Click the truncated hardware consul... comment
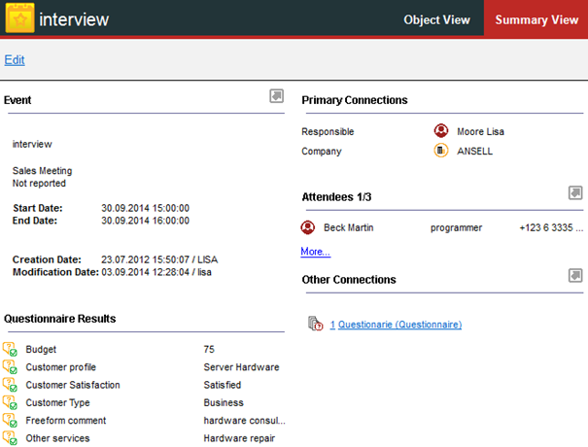 coord(244,421)
